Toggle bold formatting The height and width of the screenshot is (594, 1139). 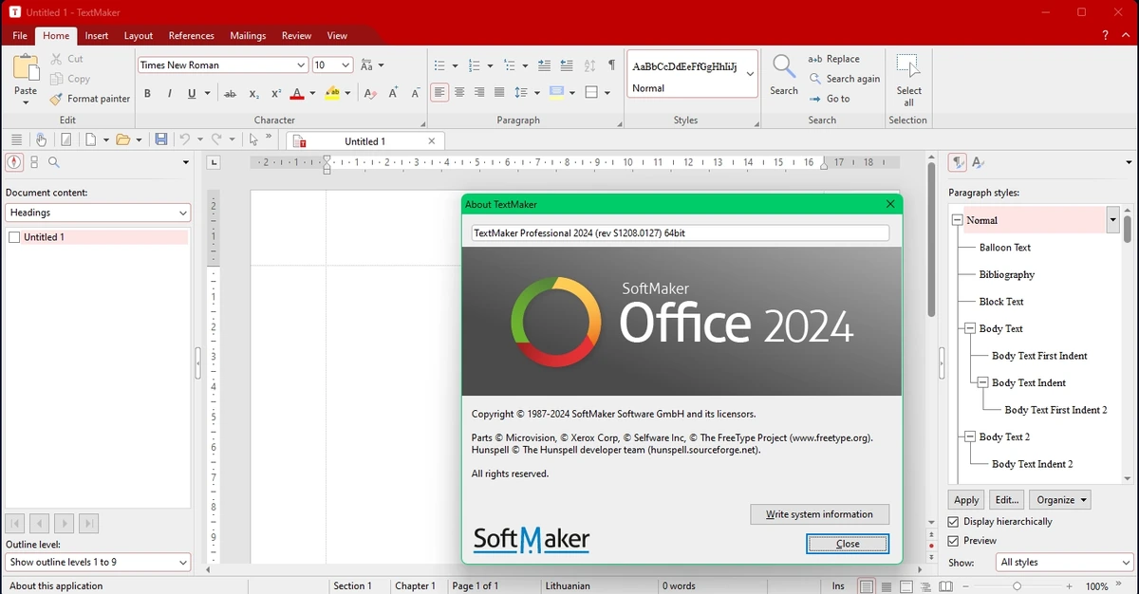pyautogui.click(x=147, y=93)
